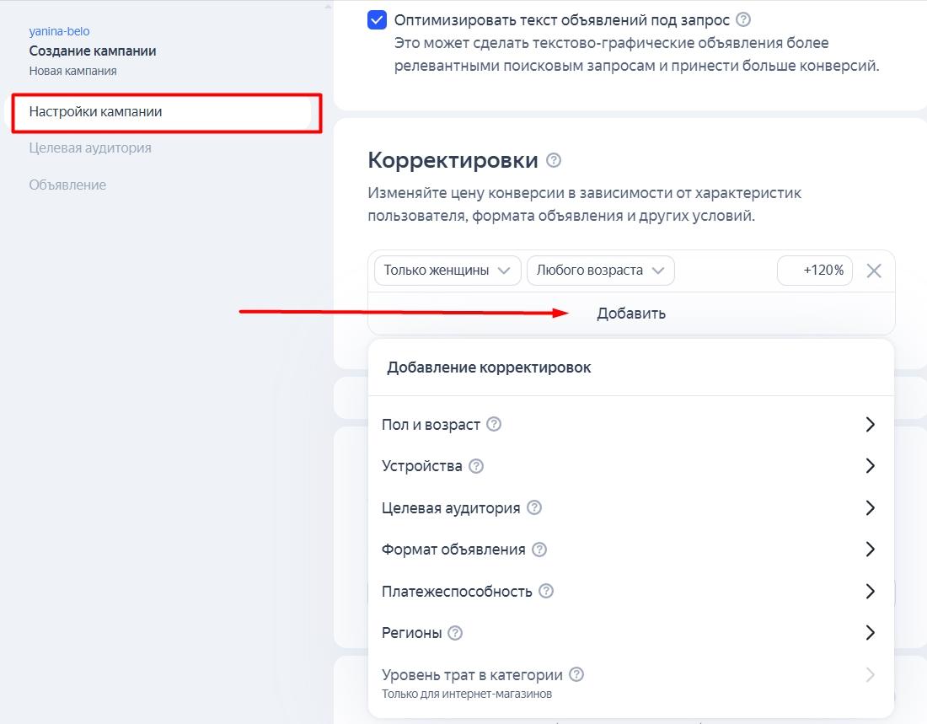This screenshot has height=724, width=927.
Task: Select Целевая аудитория in the left sidebar
Action: pos(91,147)
